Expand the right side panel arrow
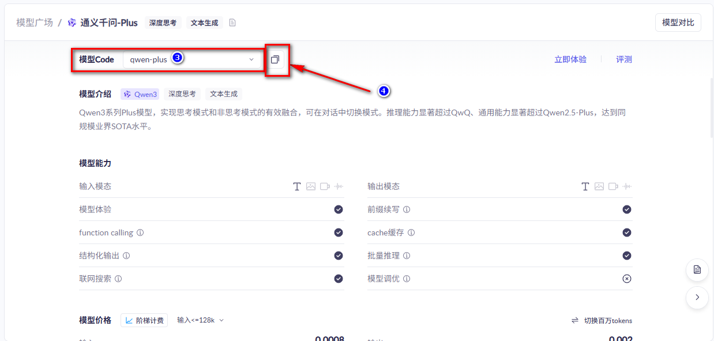Screen dimensions: 714x341 click(x=697, y=297)
